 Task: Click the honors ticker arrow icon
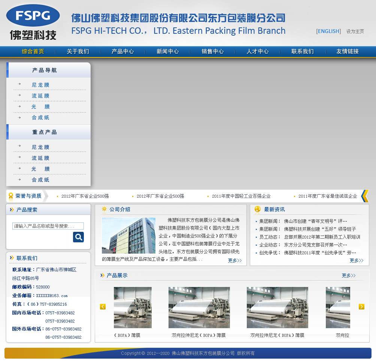click(x=365, y=196)
